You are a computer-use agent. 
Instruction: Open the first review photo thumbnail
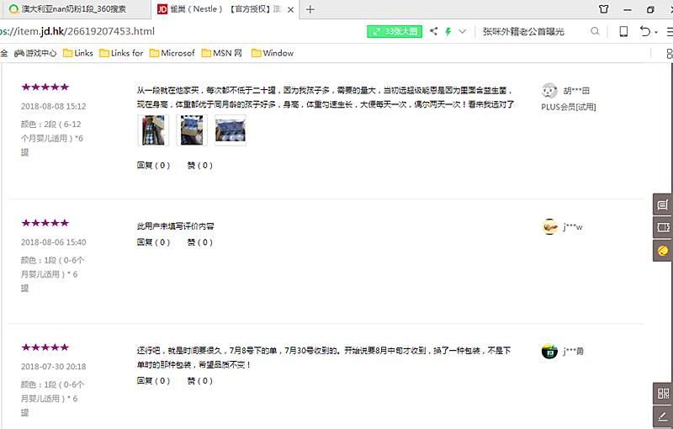pos(152,130)
